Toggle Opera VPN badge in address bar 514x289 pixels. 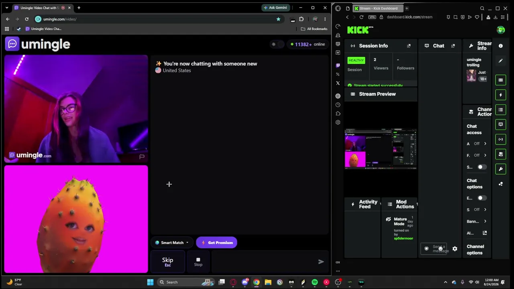coord(372,17)
